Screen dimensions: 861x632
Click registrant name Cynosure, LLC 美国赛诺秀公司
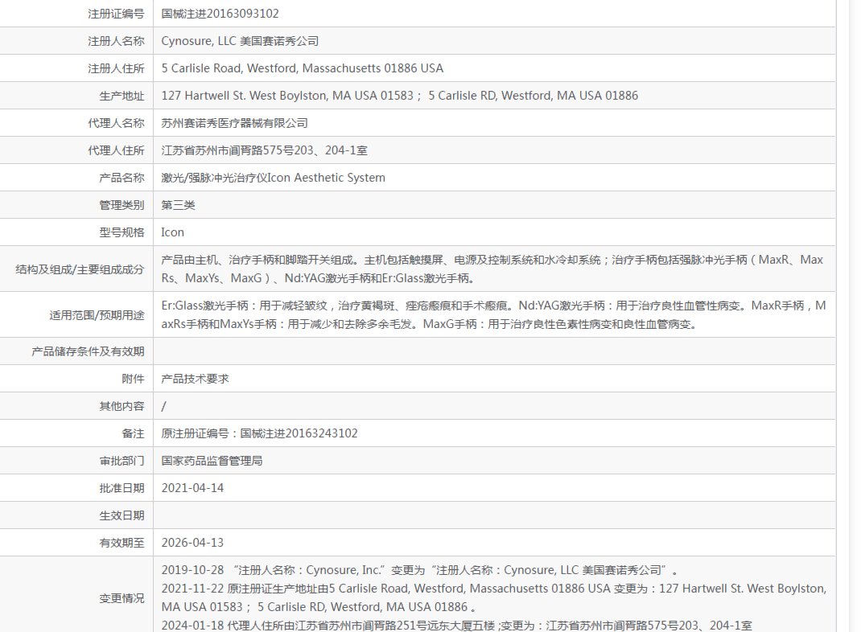(x=240, y=41)
